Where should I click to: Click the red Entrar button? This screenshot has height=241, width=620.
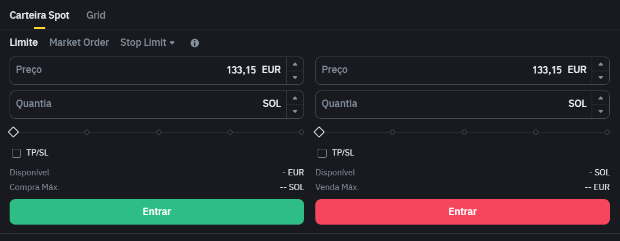click(x=462, y=212)
